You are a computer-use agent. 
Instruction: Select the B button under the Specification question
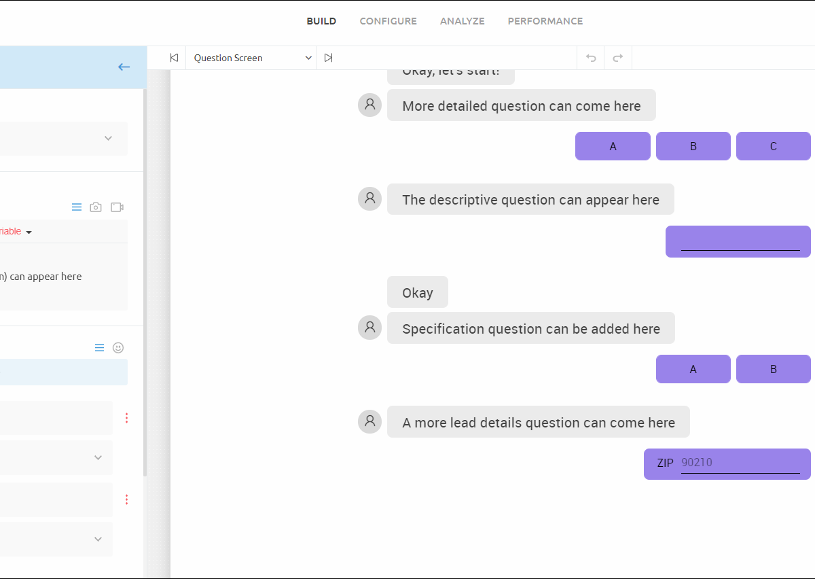[x=773, y=369]
